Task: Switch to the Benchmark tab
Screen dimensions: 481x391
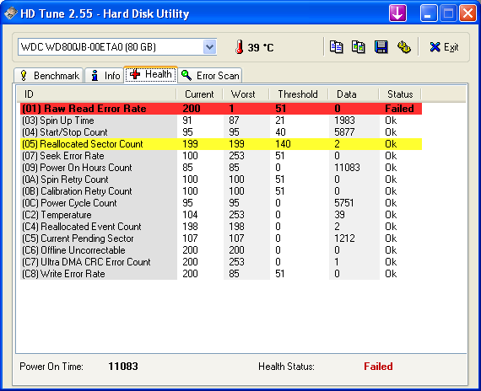Action: pos(48,75)
